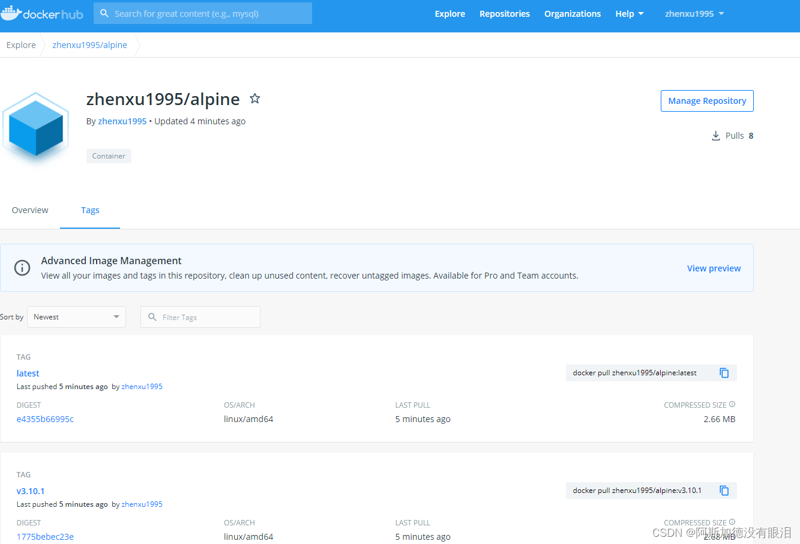This screenshot has width=800, height=544.
Task: Click the digest link e4355b66995c
Action: 45,419
